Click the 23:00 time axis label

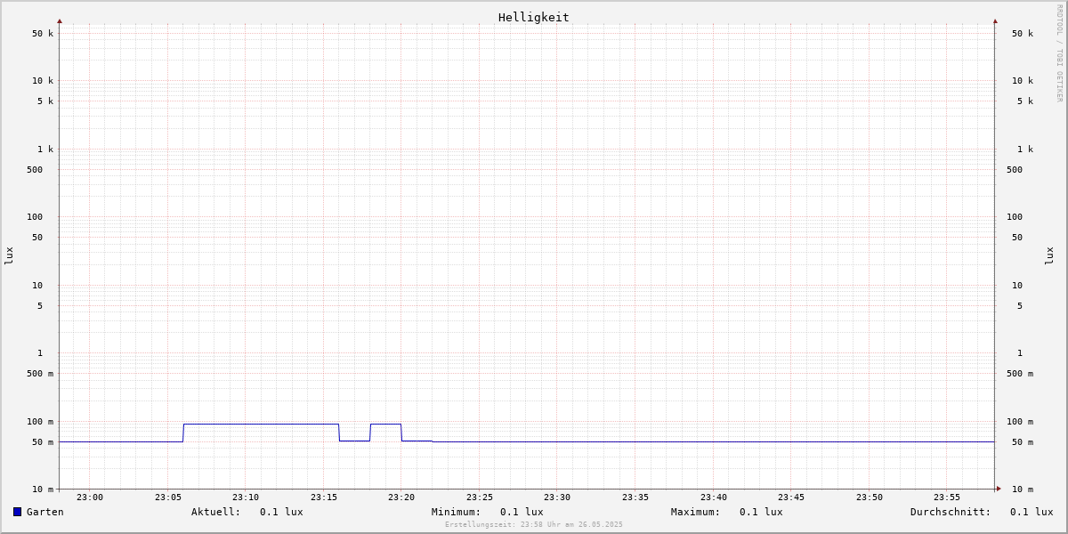(90, 498)
